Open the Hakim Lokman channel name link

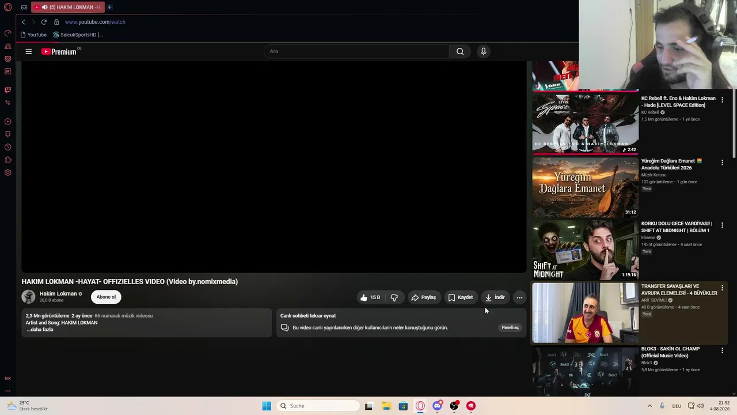tap(58, 293)
